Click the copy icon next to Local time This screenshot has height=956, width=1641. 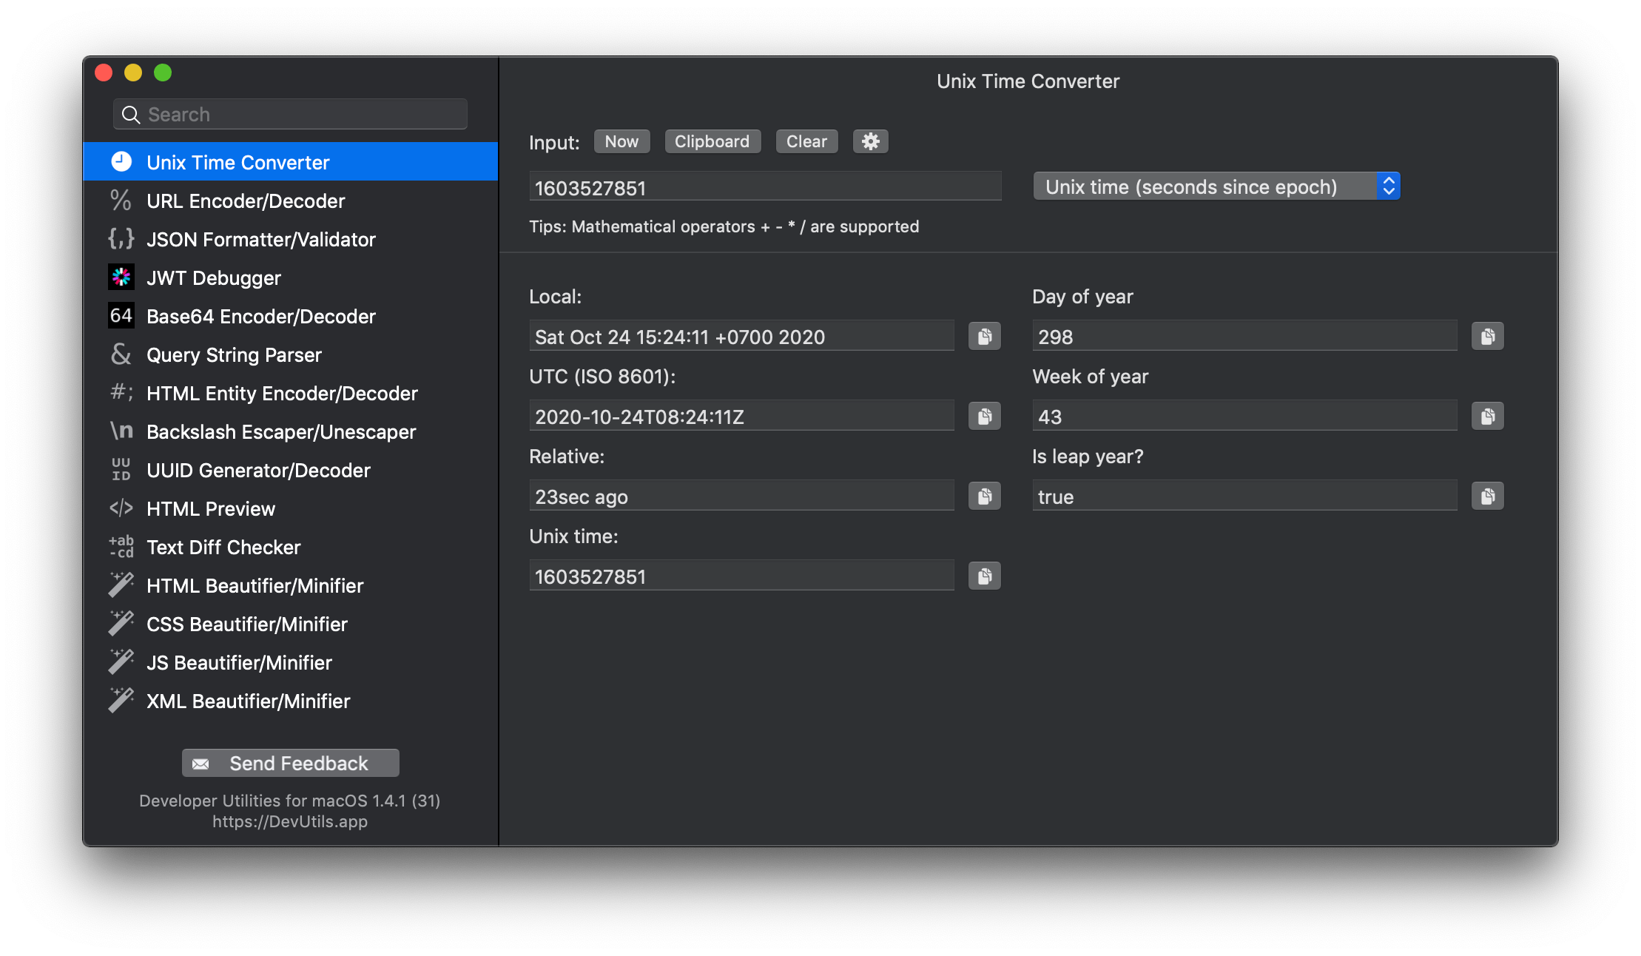tap(984, 336)
